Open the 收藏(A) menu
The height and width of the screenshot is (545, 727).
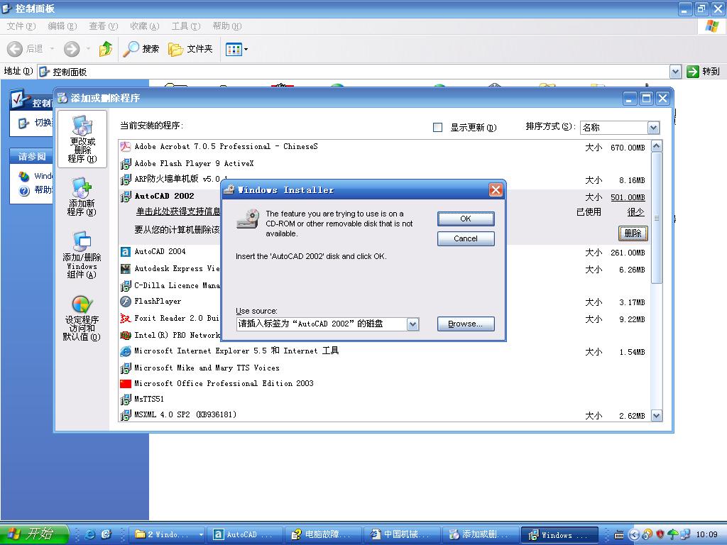pos(145,26)
